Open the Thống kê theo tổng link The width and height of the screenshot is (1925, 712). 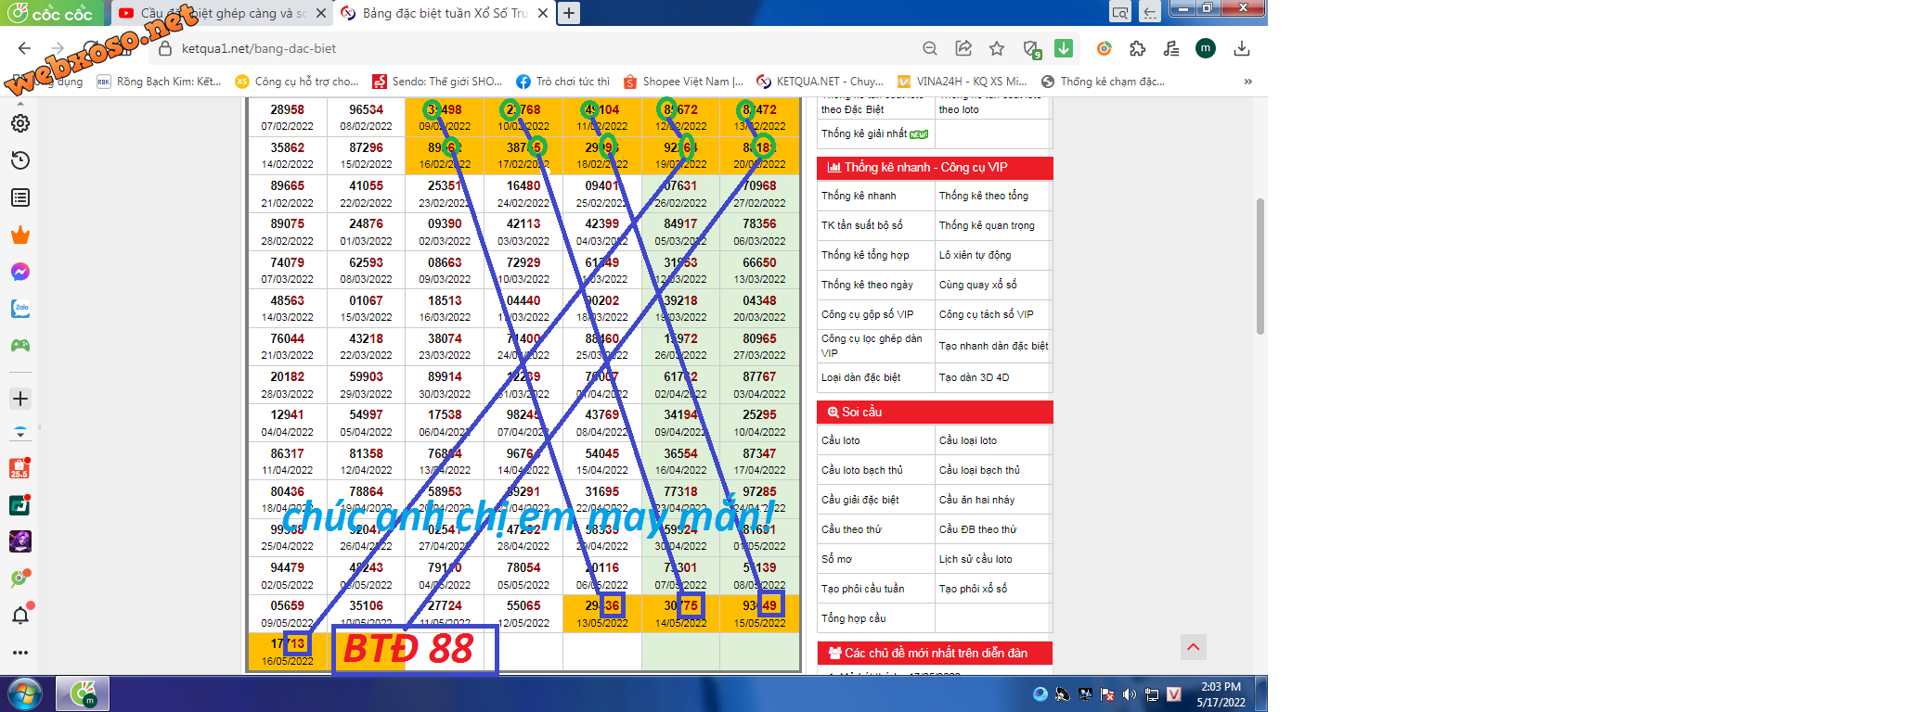point(984,196)
